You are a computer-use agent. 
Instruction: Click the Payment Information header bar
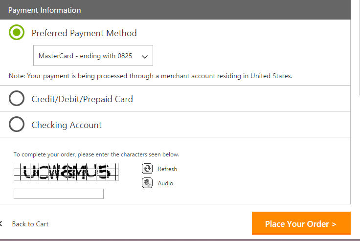pos(175,10)
